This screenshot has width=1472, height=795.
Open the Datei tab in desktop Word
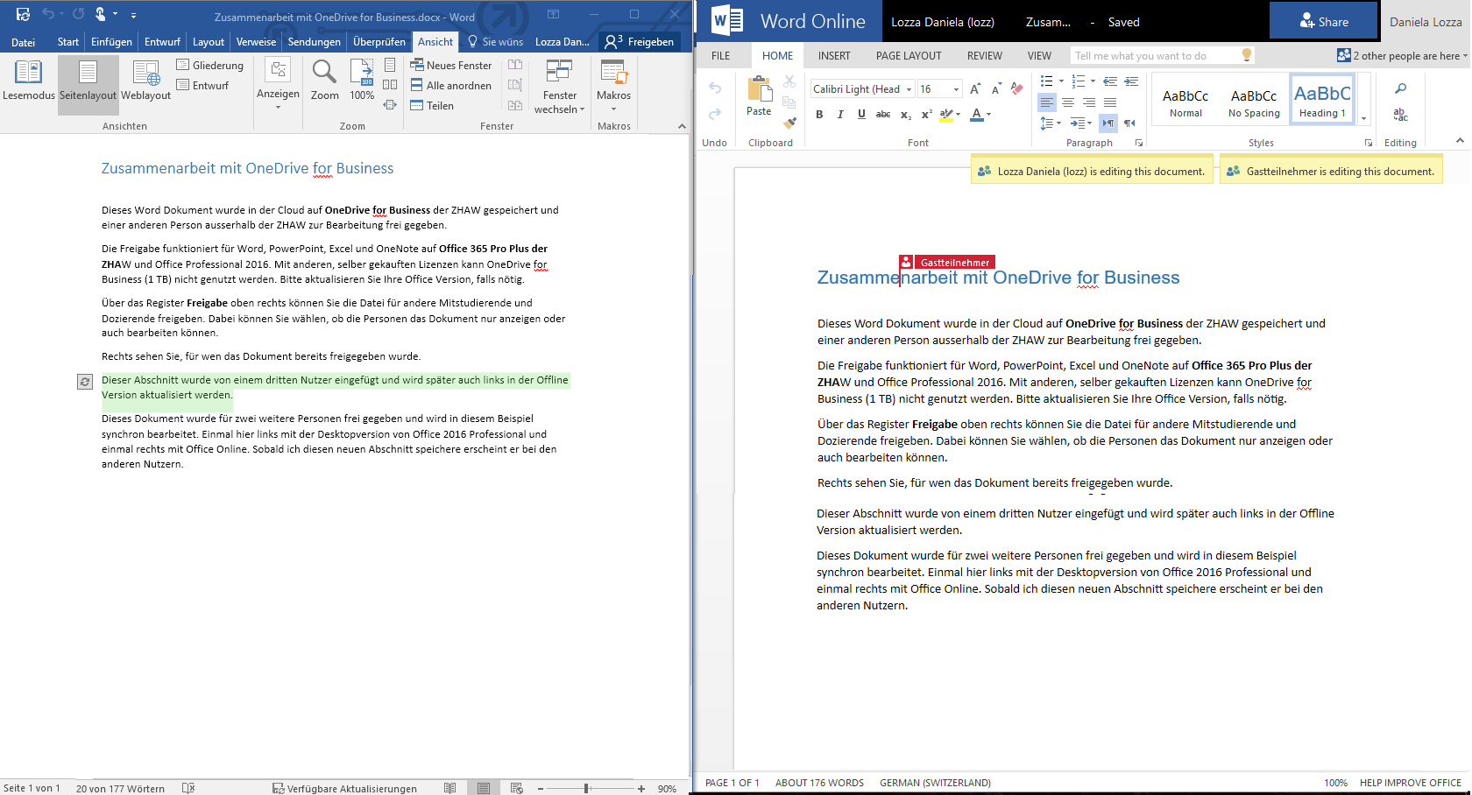tap(24, 41)
